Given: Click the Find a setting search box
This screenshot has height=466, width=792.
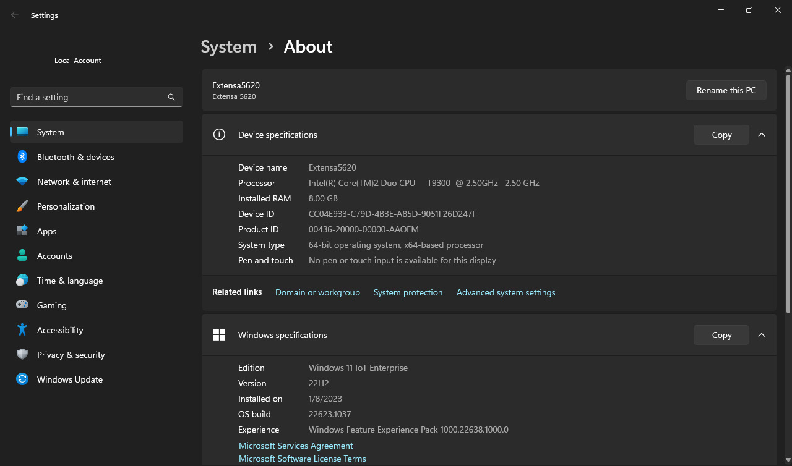Looking at the screenshot, I should [97, 97].
